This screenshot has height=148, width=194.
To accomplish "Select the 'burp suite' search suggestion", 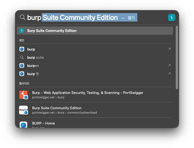I will [35, 58].
